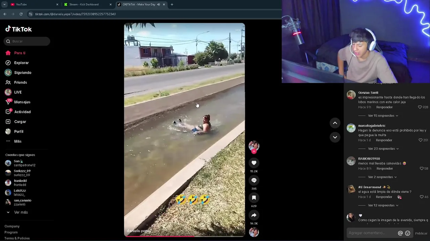Viewport: 430px width, 241px height.
Task: Open the Perfil page
Action: tap(14, 132)
